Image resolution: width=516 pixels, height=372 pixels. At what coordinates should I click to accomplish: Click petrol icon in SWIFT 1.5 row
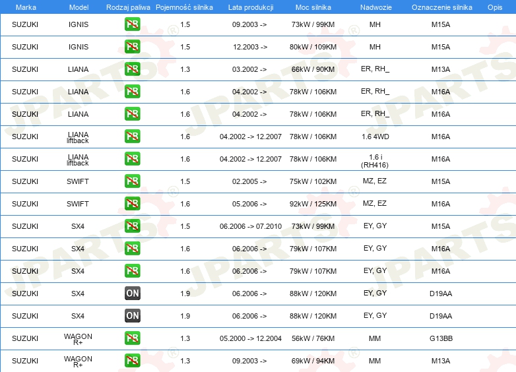click(132, 181)
